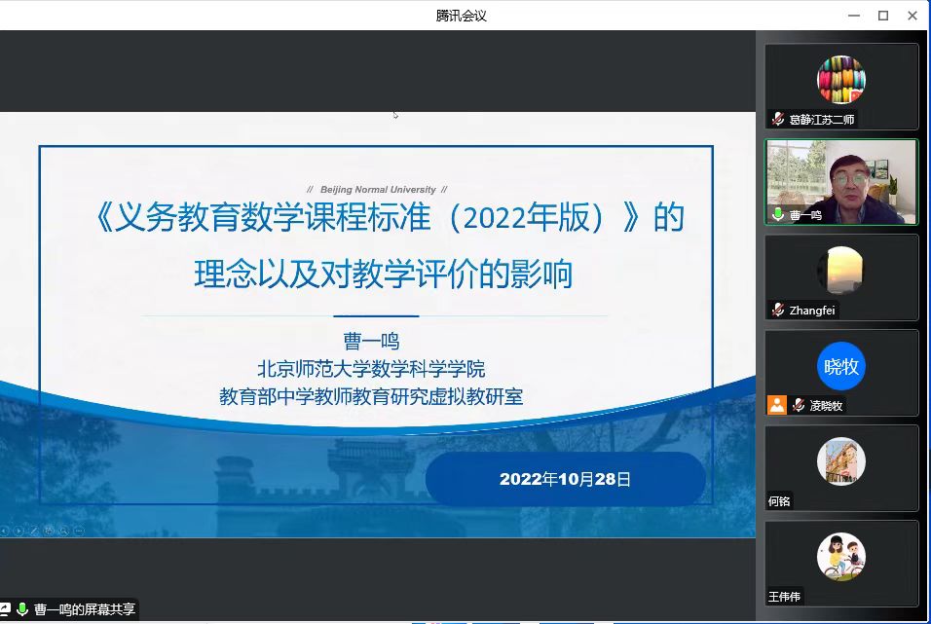Click the muted mic icon beside Zhangfei

(x=778, y=310)
